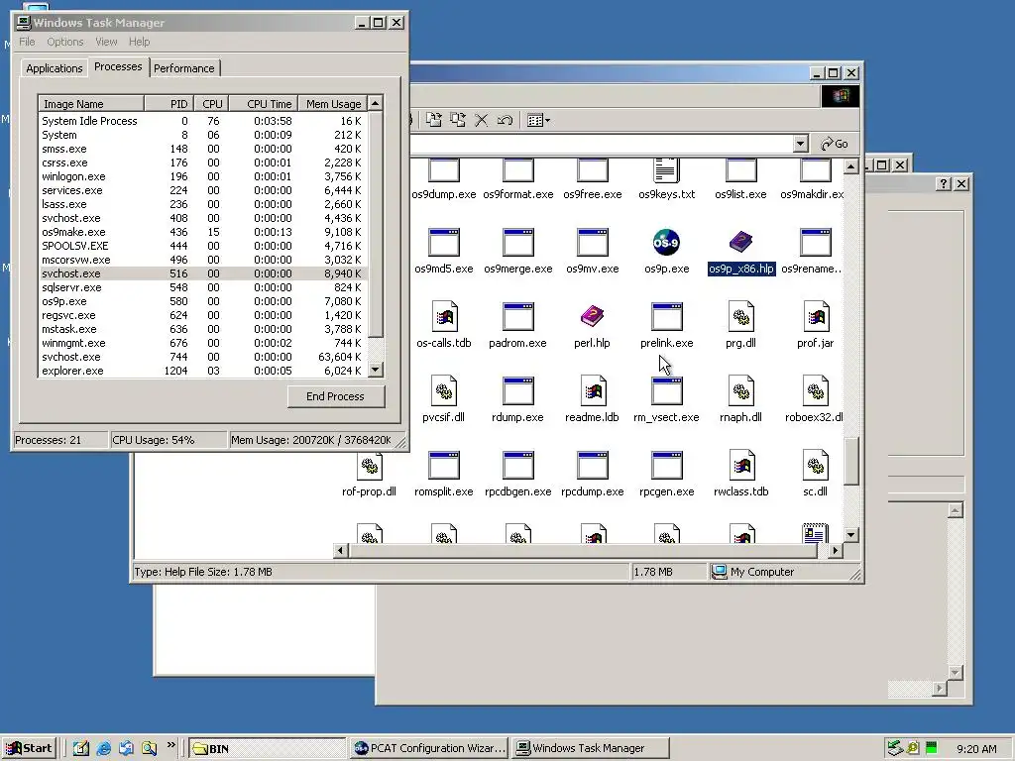Image resolution: width=1015 pixels, height=761 pixels.
Task: Sort processes by Image Name column
Action: [x=90, y=103]
